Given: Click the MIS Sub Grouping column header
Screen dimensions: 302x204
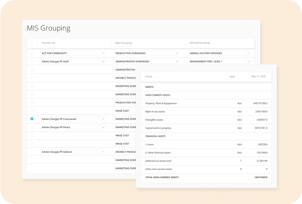Looking at the screenshot, I should click(200, 43).
